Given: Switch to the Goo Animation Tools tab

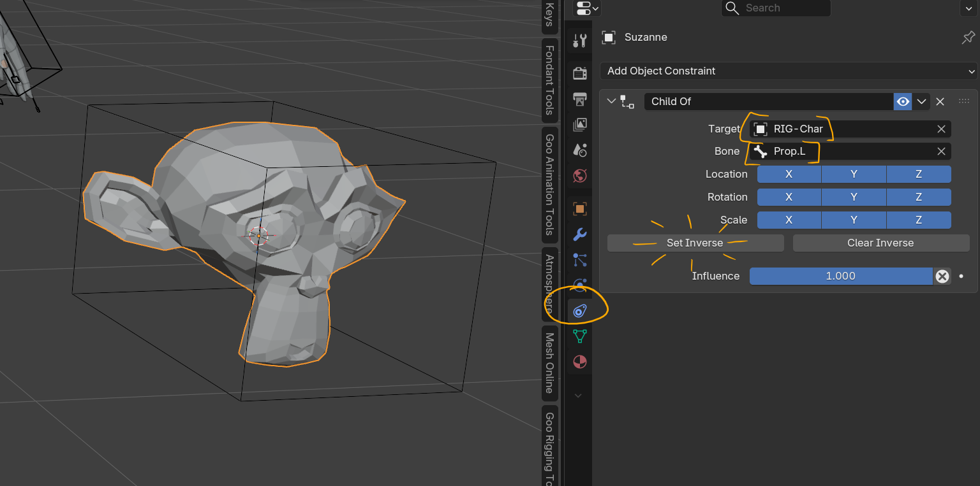Looking at the screenshot, I should [x=549, y=185].
